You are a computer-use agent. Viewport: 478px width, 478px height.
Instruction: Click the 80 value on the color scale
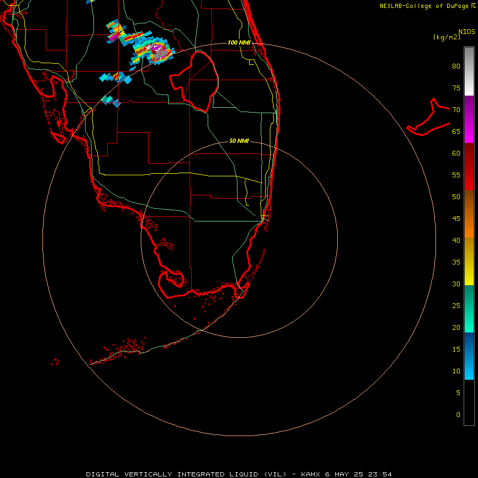click(x=456, y=66)
